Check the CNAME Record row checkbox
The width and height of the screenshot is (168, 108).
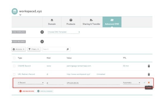coord(14,66)
